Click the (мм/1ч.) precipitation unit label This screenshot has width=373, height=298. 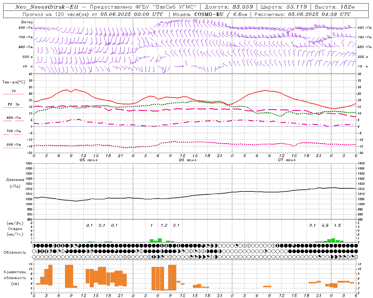[15, 234]
